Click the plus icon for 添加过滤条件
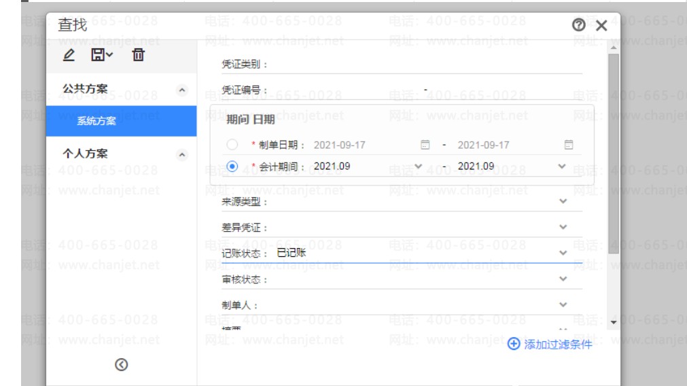687x386 pixels. [x=514, y=344]
